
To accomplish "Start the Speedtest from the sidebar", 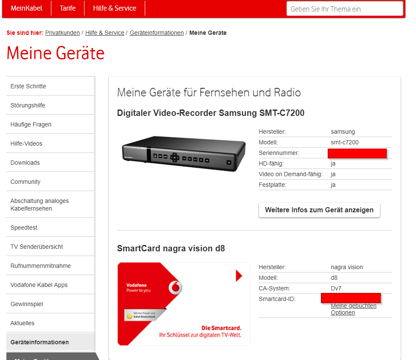I will (x=23, y=227).
